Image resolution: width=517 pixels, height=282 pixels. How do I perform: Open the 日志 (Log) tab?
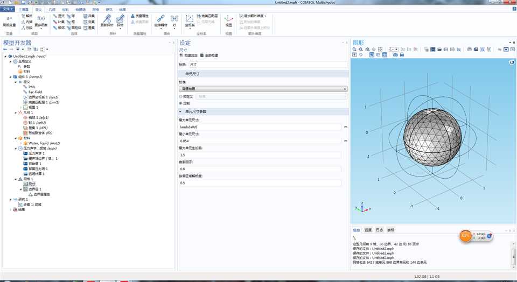click(x=379, y=230)
